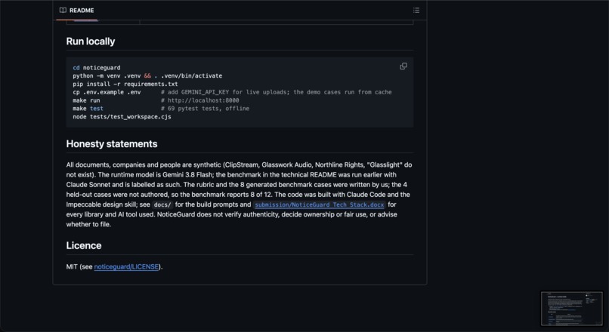
Task: Click the 'make run' command
Action: (x=86, y=100)
